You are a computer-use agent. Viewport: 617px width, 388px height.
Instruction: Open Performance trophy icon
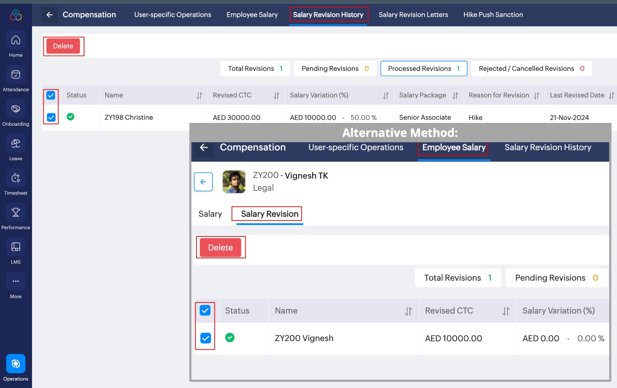point(16,213)
